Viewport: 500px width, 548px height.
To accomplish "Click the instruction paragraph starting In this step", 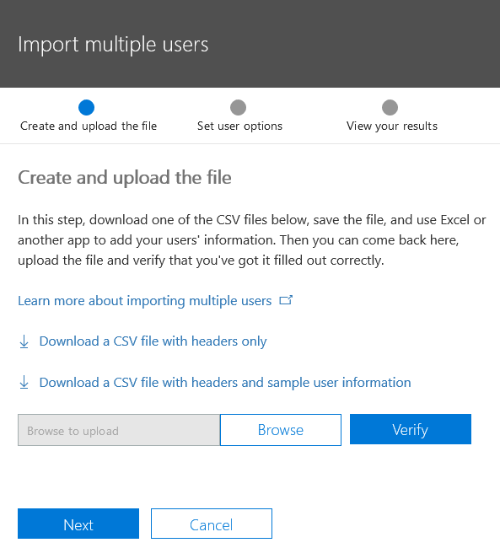I will [x=252, y=240].
